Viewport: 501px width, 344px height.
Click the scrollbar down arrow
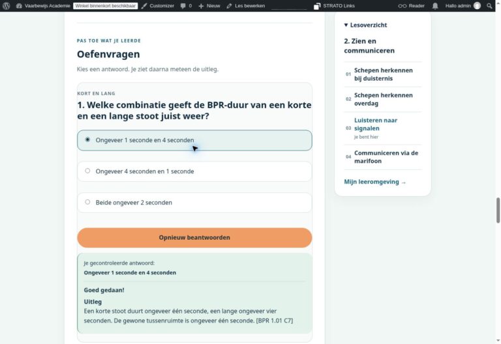tap(498, 341)
